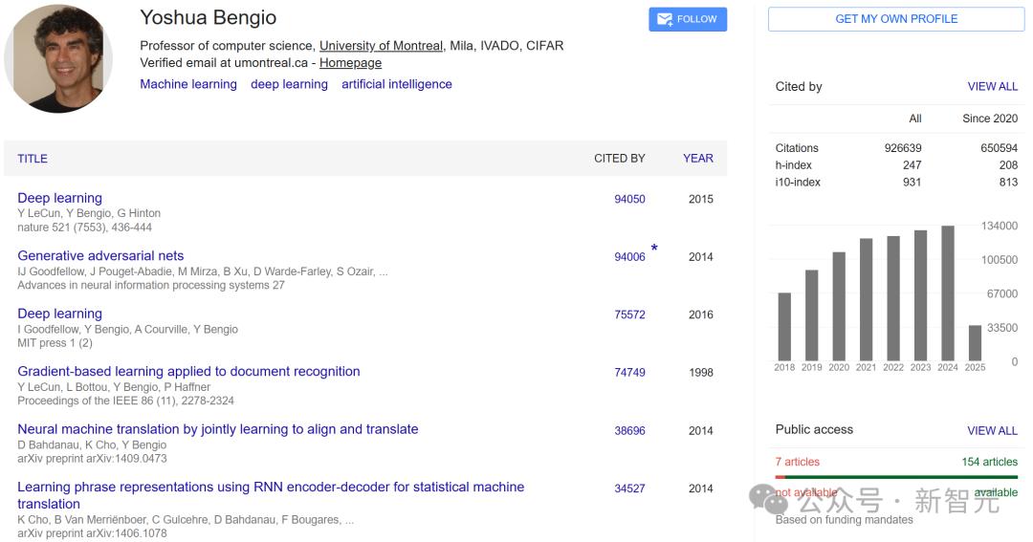Click the public access progress bar
1033x542 pixels.
[x=896, y=476]
